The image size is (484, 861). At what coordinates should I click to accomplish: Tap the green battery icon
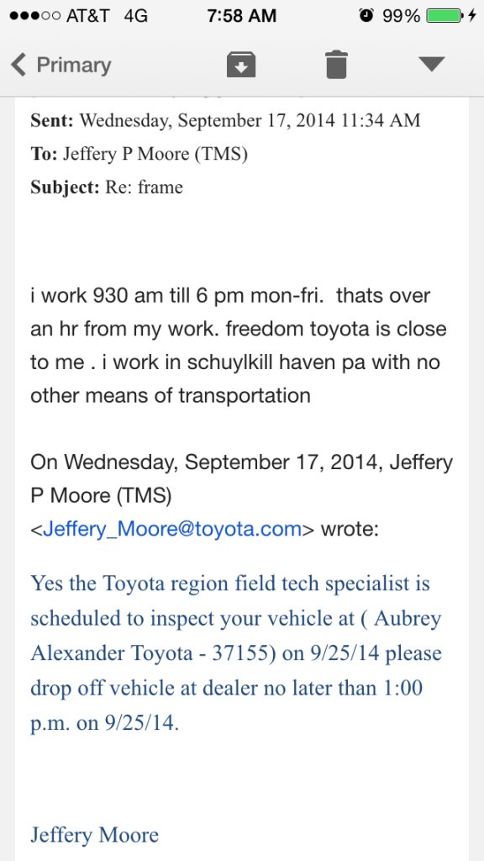coord(444,16)
